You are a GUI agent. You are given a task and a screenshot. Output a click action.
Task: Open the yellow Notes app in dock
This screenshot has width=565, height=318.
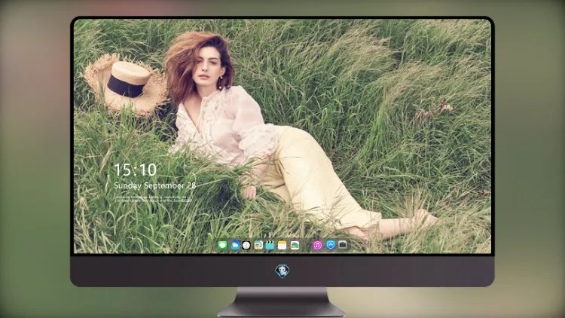(x=282, y=246)
